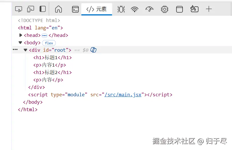Open the /src/main.jsx link
This screenshot has width=232, height=150.
123,95
